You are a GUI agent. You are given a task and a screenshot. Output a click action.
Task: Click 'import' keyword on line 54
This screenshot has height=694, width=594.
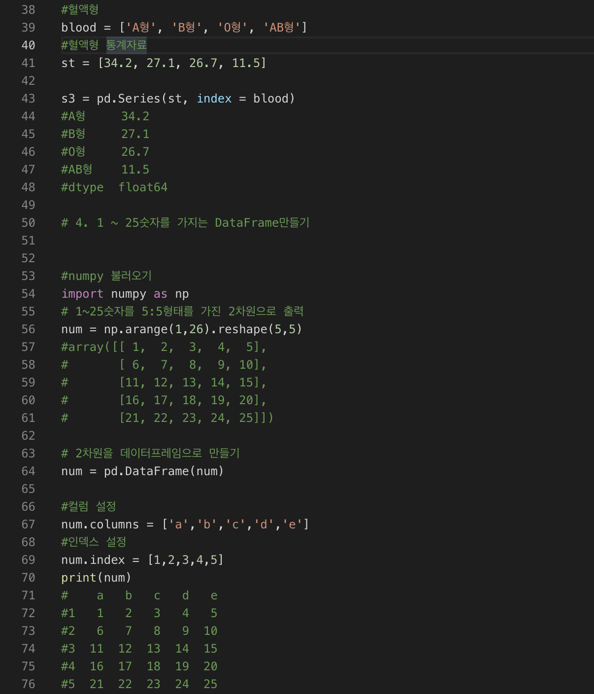point(82,294)
